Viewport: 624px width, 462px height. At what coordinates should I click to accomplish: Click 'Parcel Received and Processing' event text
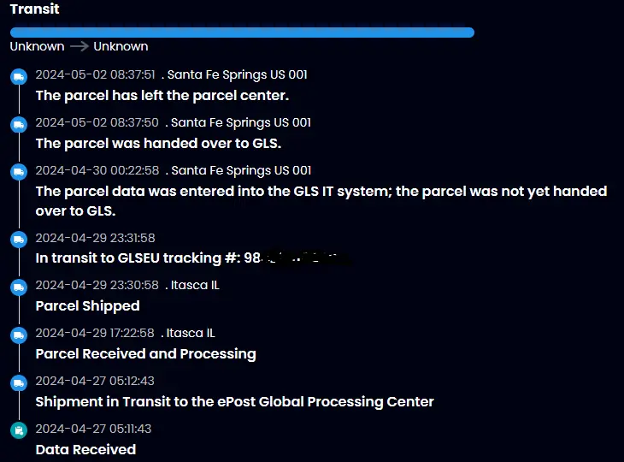(x=145, y=353)
